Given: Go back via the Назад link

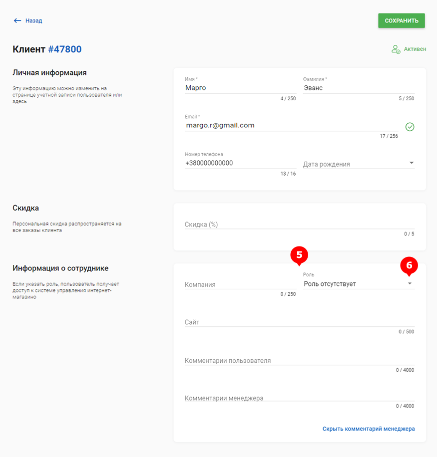Looking at the screenshot, I should click(x=33, y=20).
